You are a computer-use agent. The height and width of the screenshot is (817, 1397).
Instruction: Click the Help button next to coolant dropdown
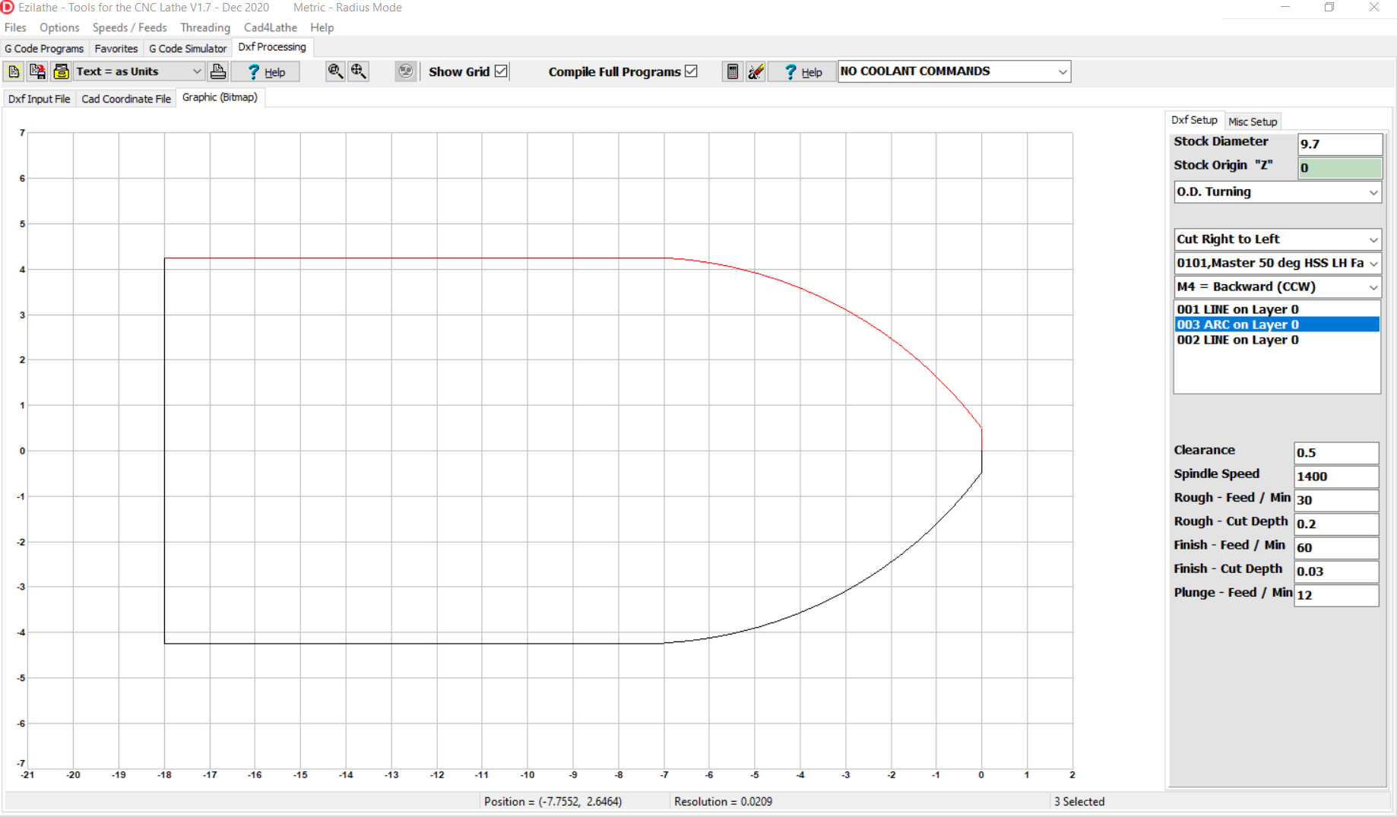click(x=803, y=71)
